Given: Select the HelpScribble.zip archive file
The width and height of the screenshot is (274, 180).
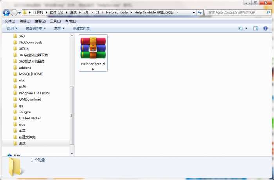Looking at the screenshot, I should [x=93, y=53].
